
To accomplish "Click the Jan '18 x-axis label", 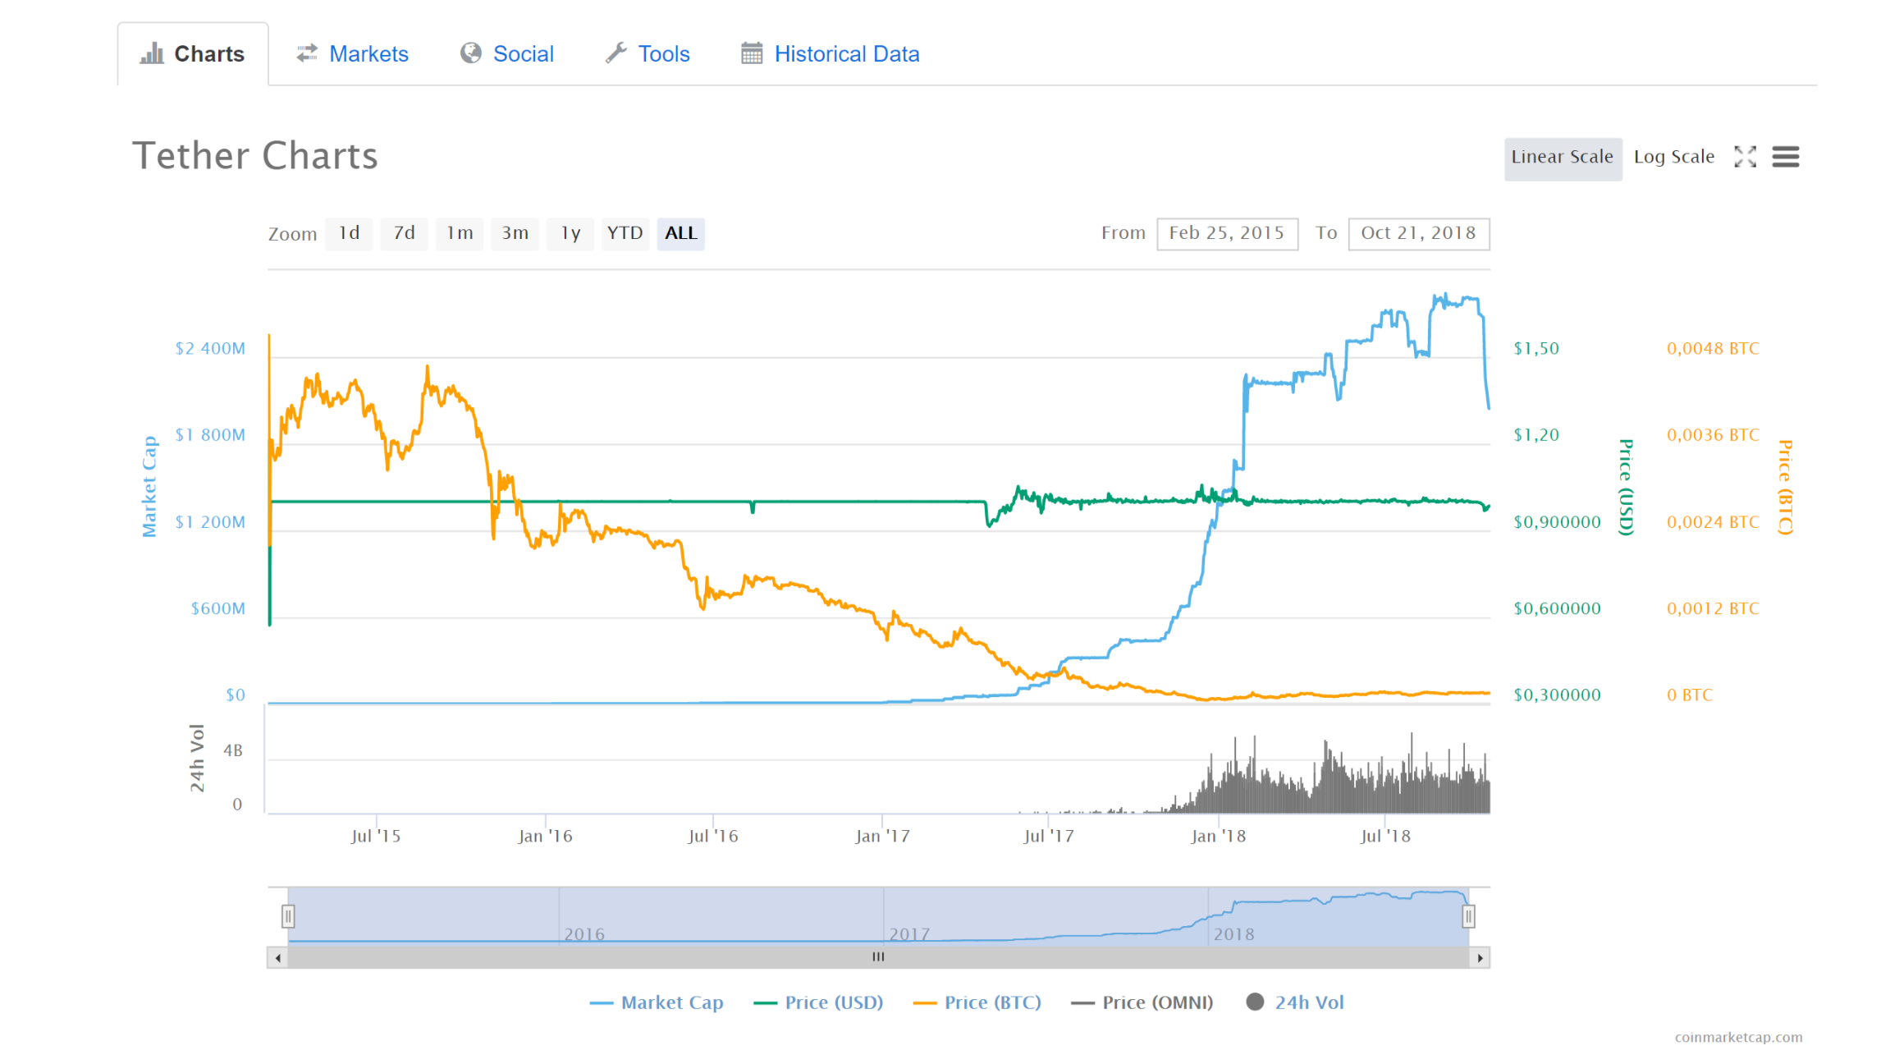I will [1218, 837].
